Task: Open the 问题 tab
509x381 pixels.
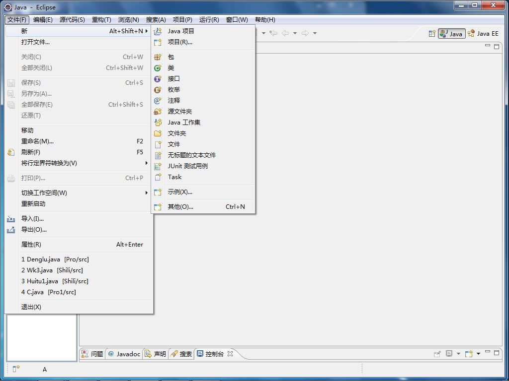Action: [x=92, y=354]
